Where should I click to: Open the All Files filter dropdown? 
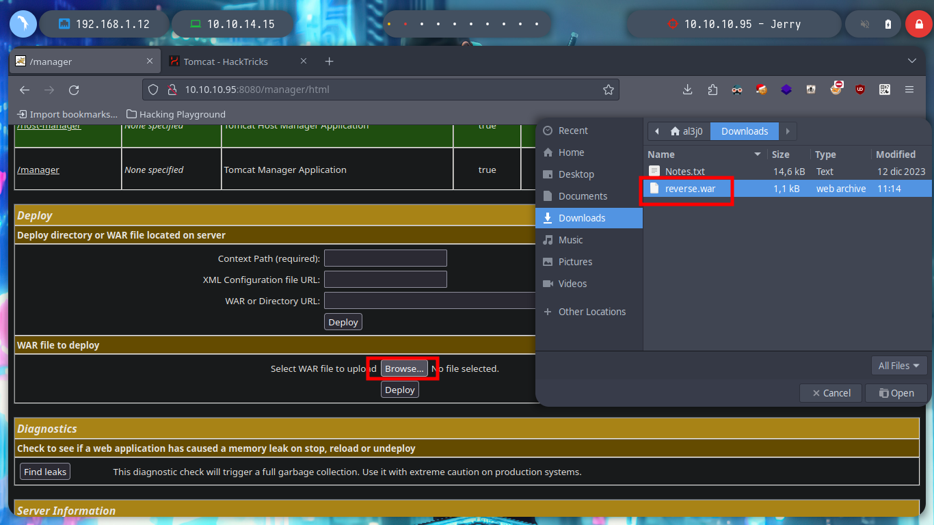point(899,366)
